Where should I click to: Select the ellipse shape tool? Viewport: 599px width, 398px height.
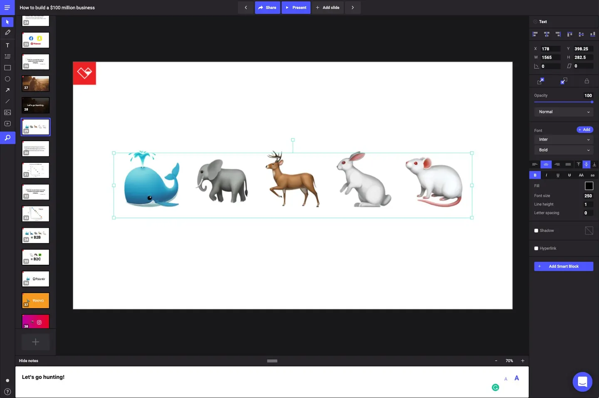7,79
